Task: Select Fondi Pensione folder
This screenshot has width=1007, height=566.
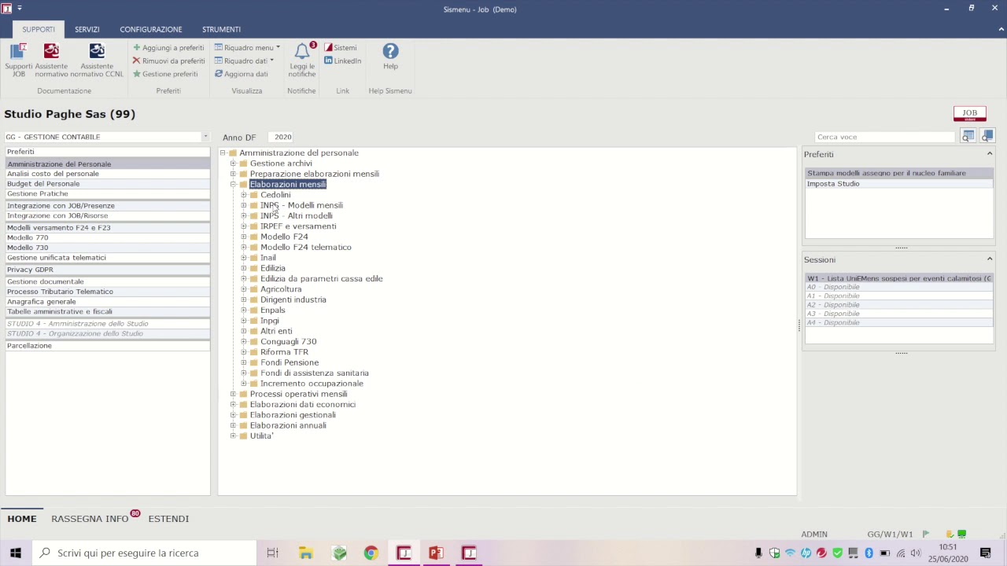Action: pos(290,362)
